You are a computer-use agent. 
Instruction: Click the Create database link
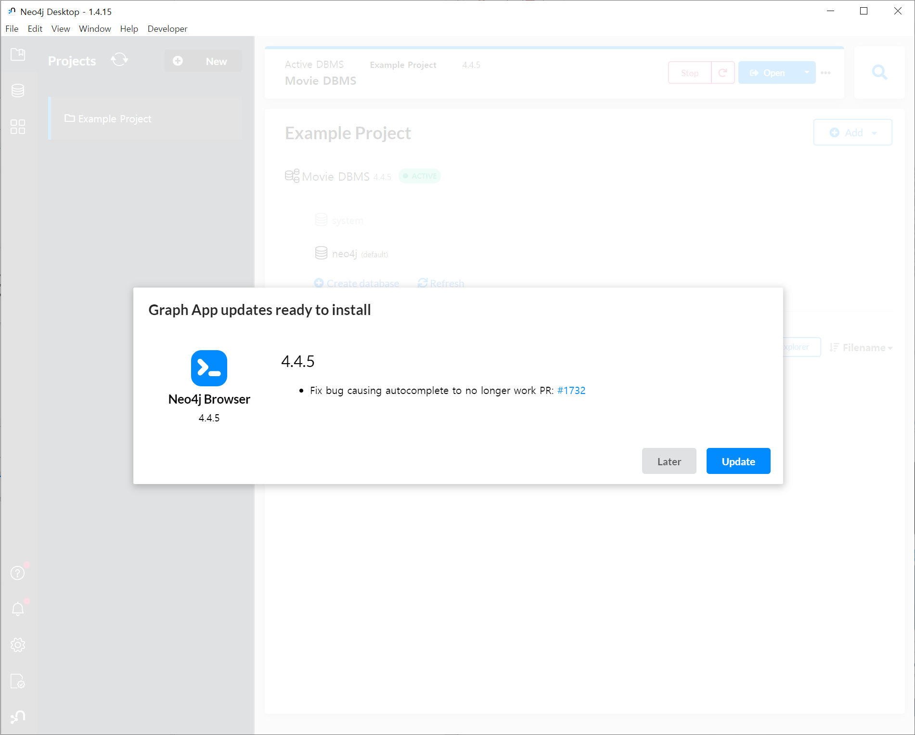357,283
